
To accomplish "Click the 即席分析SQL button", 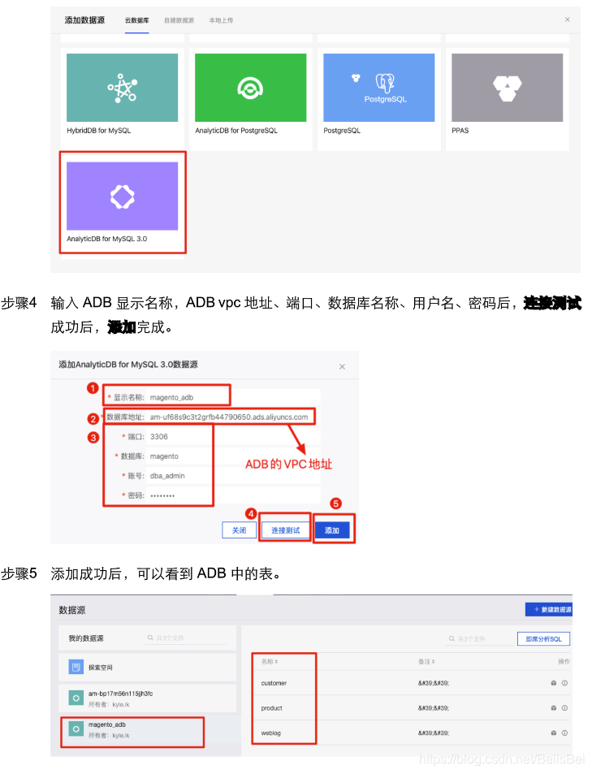I will point(543,638).
